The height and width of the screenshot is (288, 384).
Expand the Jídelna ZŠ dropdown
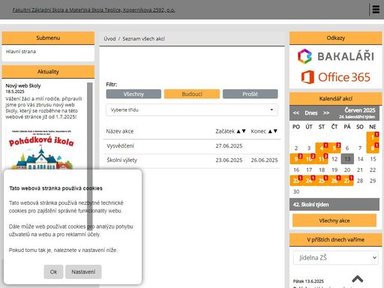click(x=336, y=257)
